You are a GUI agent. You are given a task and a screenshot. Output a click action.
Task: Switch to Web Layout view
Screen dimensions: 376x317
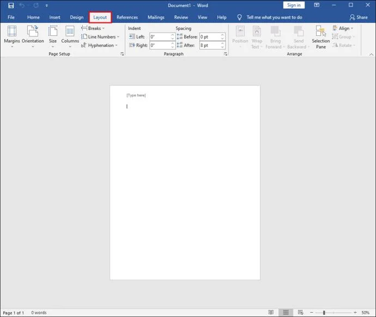tap(300, 313)
